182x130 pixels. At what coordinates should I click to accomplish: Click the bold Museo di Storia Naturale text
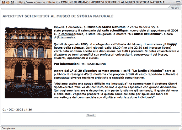(106, 27)
